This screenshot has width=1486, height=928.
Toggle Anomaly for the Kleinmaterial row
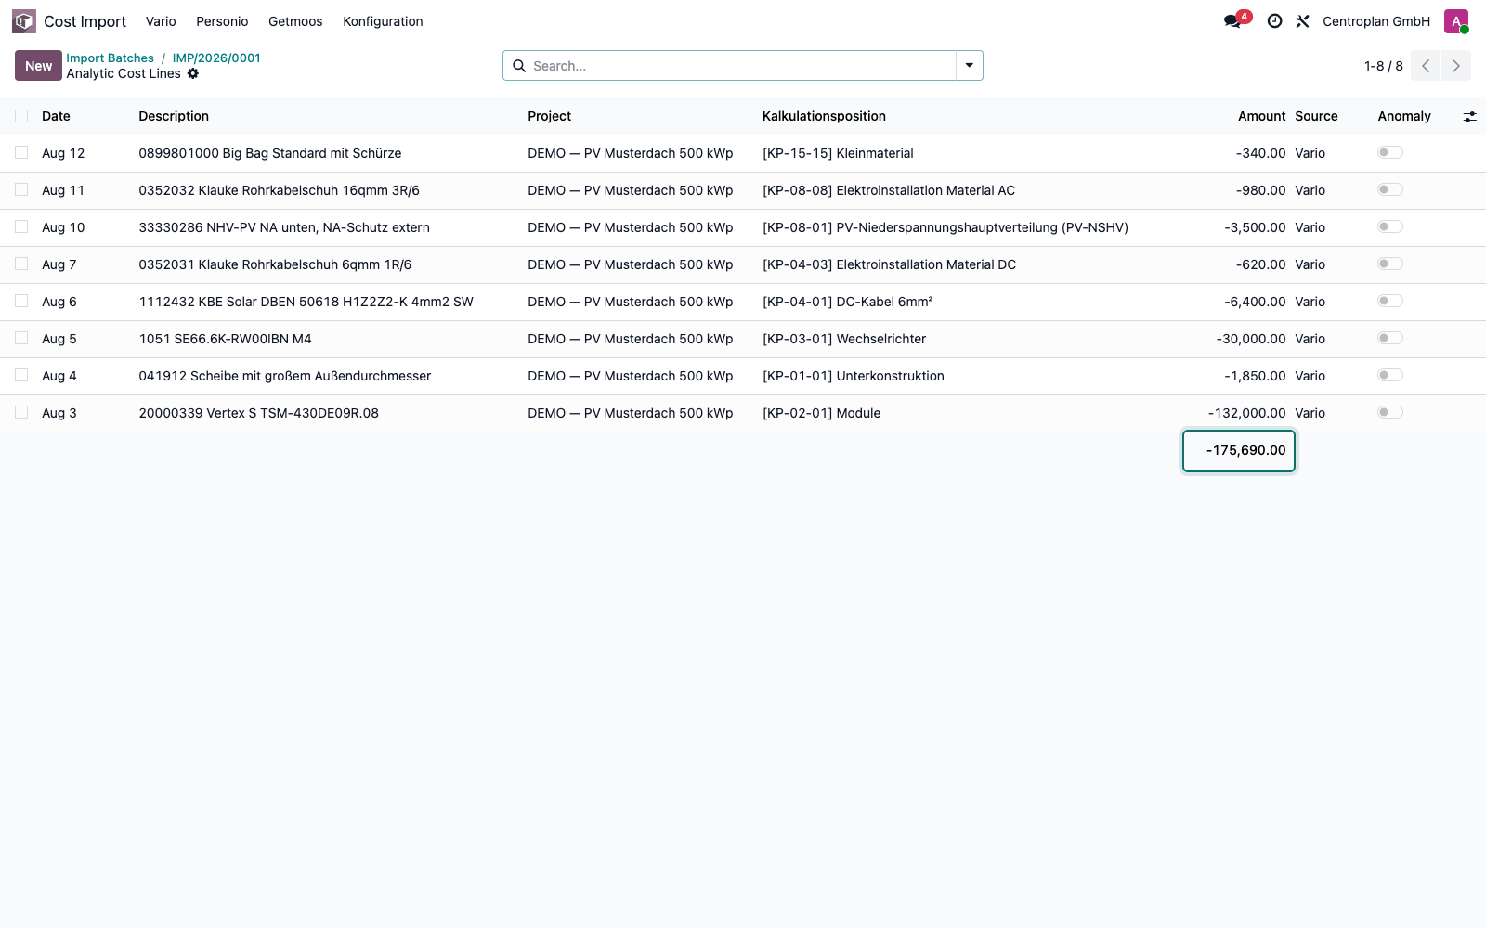(1390, 152)
